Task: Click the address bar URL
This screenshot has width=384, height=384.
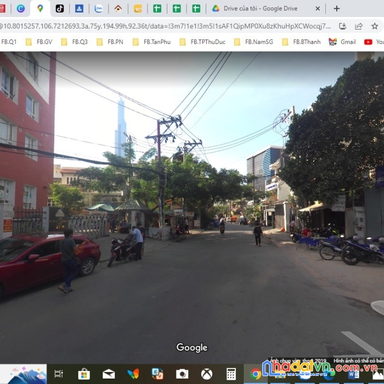Action: click(165, 26)
